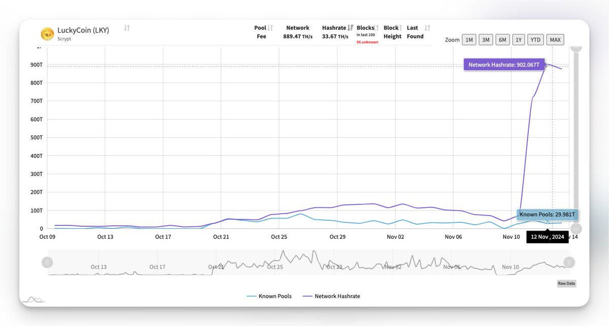Click the red '96 unknown' text
The height and width of the screenshot is (326, 609).
[367, 42]
